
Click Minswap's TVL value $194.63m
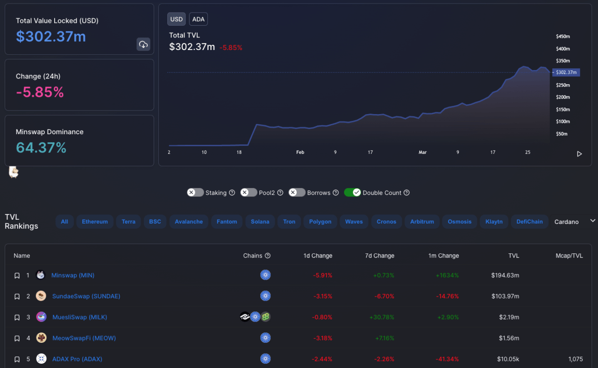coord(505,275)
